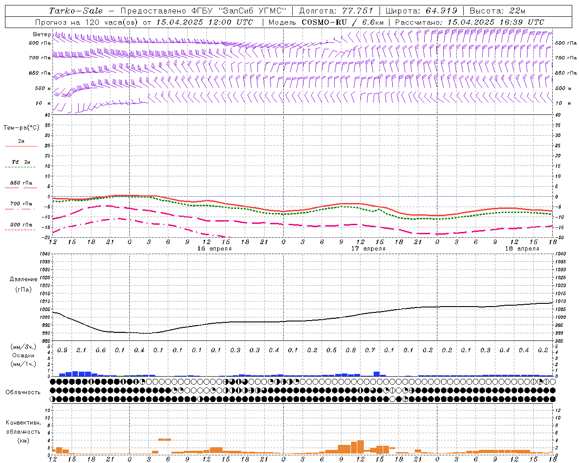Select the 2.1 three-hour precipitation value
Image resolution: width=579 pixels, height=463 pixels.
pos(81,350)
